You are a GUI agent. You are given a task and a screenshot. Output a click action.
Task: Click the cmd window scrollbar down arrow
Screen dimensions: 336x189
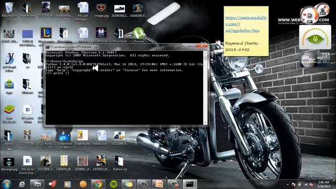point(205,123)
